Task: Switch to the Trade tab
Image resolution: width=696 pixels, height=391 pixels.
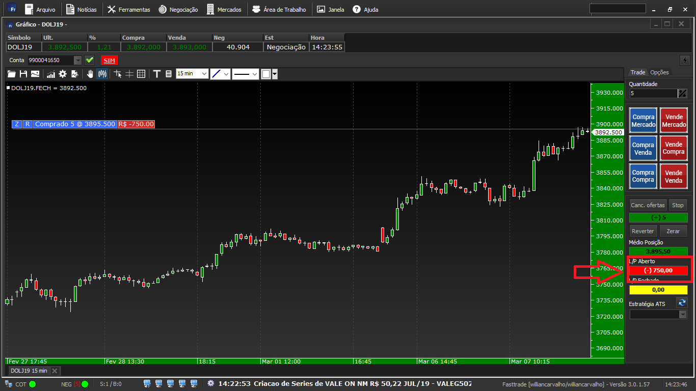Action: click(x=638, y=72)
